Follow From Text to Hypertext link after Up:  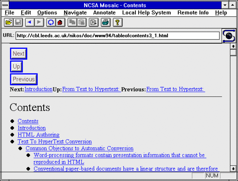tap(91, 89)
